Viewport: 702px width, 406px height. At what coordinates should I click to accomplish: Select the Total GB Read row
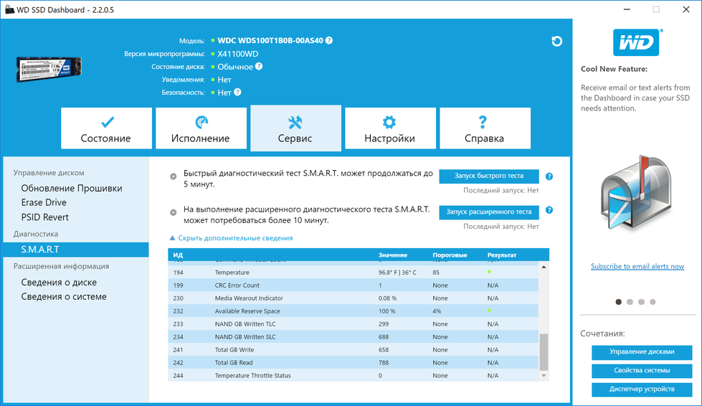pos(354,363)
